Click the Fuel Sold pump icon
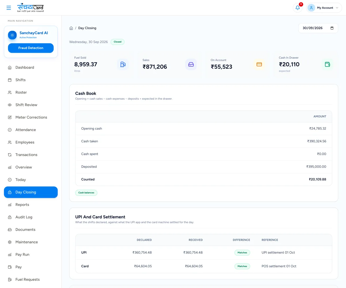Screen dimensions: 346x288 click(123, 64)
